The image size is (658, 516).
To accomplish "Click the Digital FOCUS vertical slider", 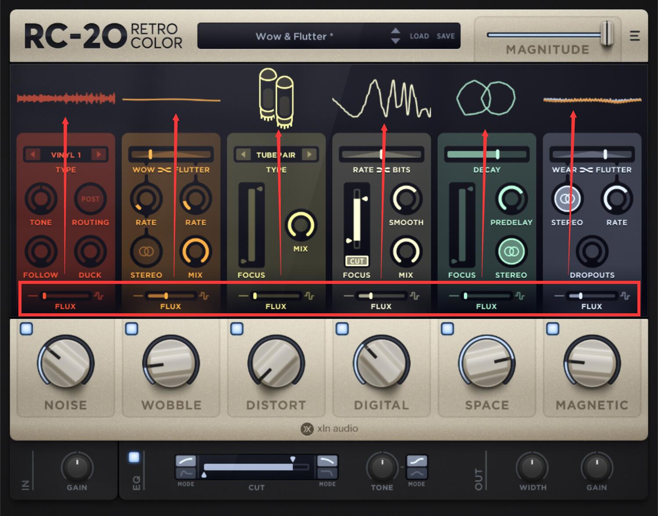I will [357, 219].
